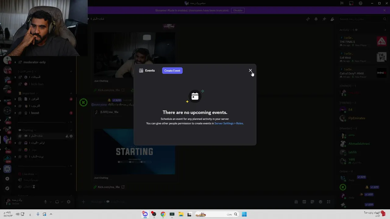Deafen audio with the headphones icon

tap(57, 202)
